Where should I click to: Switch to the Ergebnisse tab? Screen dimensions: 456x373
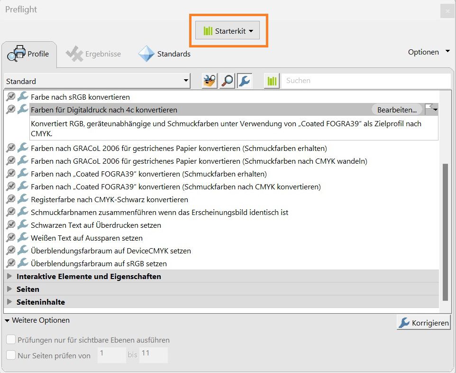pos(92,54)
